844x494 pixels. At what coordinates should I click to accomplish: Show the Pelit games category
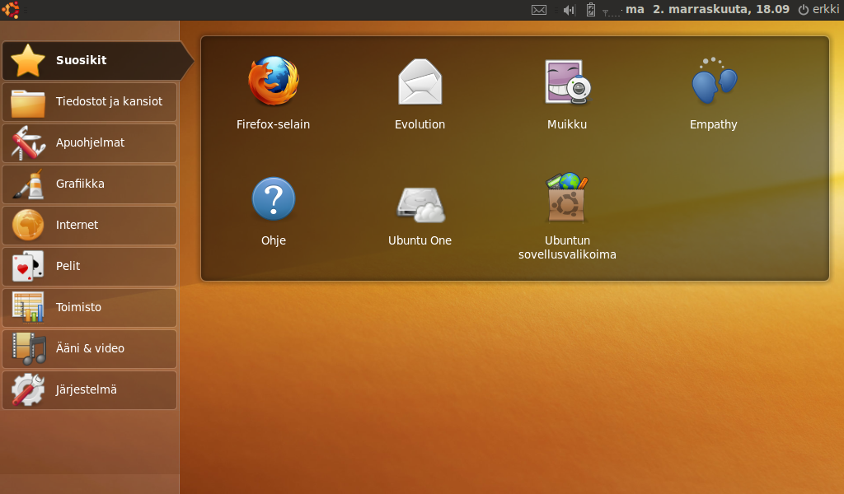coord(89,266)
